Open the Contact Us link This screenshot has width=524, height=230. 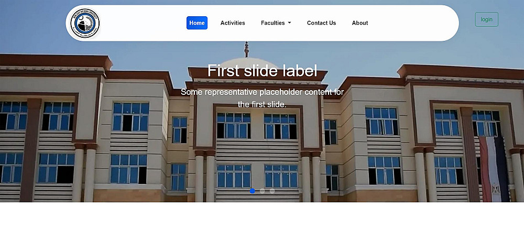[322, 23]
